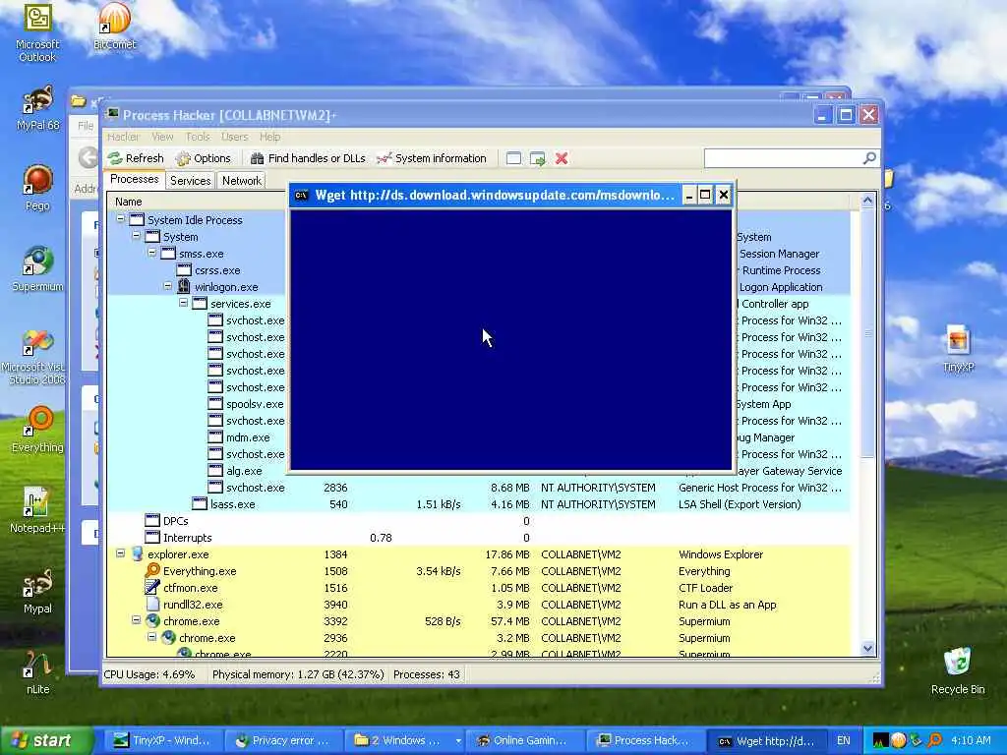Select the Everything.exe process row
The image size is (1007, 755).
tap(479, 571)
